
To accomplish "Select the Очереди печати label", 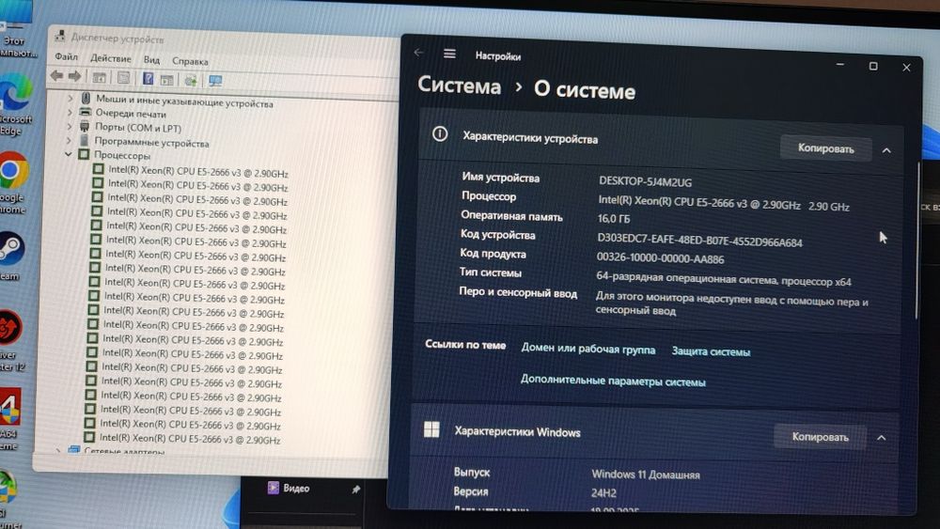I will pos(131,114).
